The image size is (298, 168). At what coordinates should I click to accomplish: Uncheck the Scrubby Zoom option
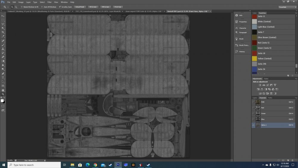tap(60, 7)
